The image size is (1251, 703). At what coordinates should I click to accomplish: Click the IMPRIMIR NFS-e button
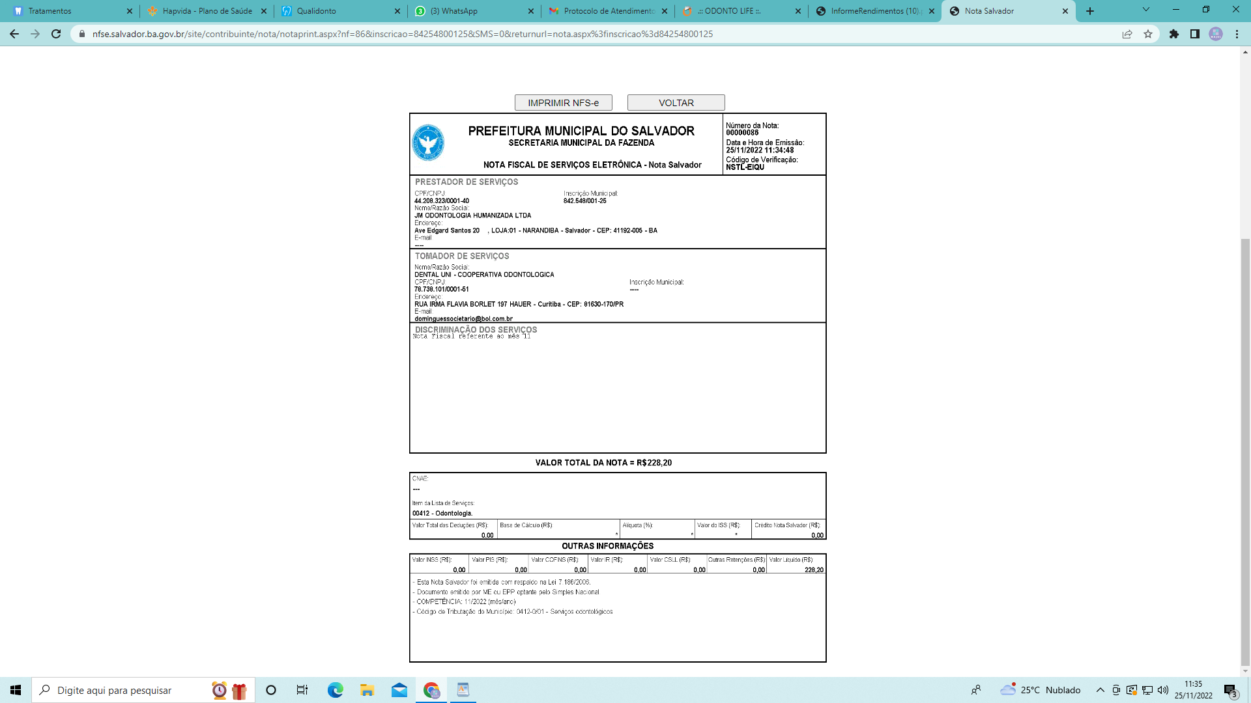pyautogui.click(x=563, y=103)
